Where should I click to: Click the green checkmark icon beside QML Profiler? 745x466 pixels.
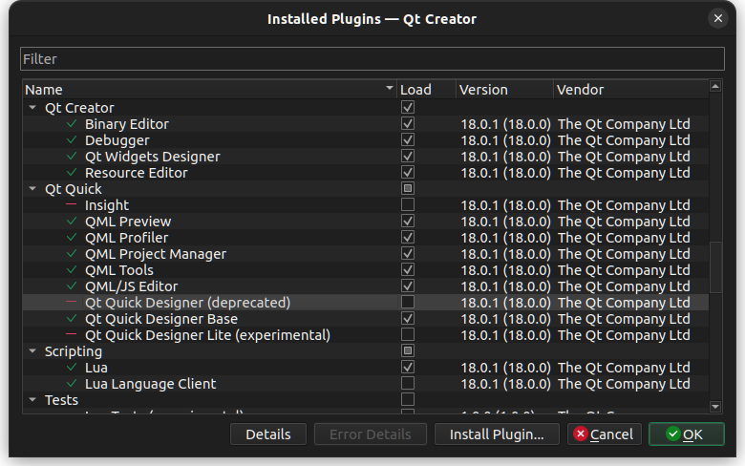pos(72,238)
